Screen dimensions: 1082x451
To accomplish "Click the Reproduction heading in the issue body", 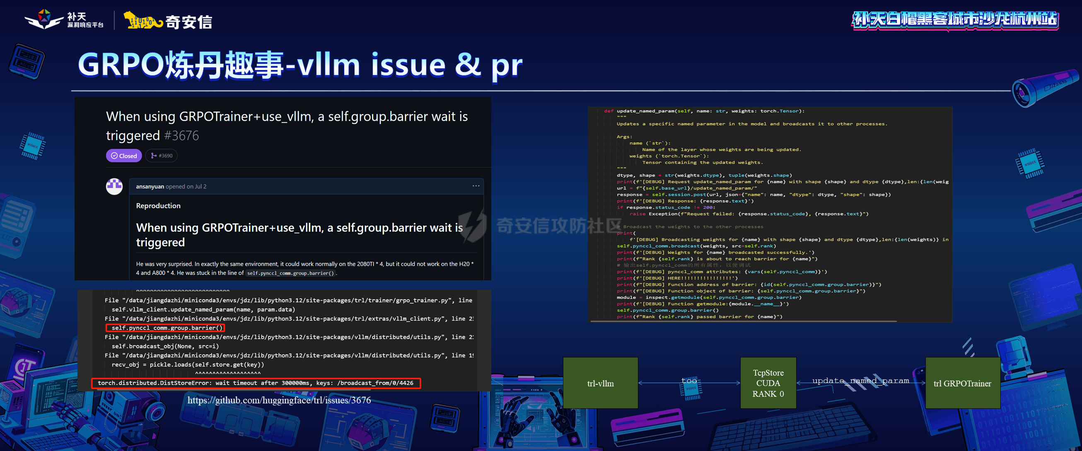I will 158,206.
